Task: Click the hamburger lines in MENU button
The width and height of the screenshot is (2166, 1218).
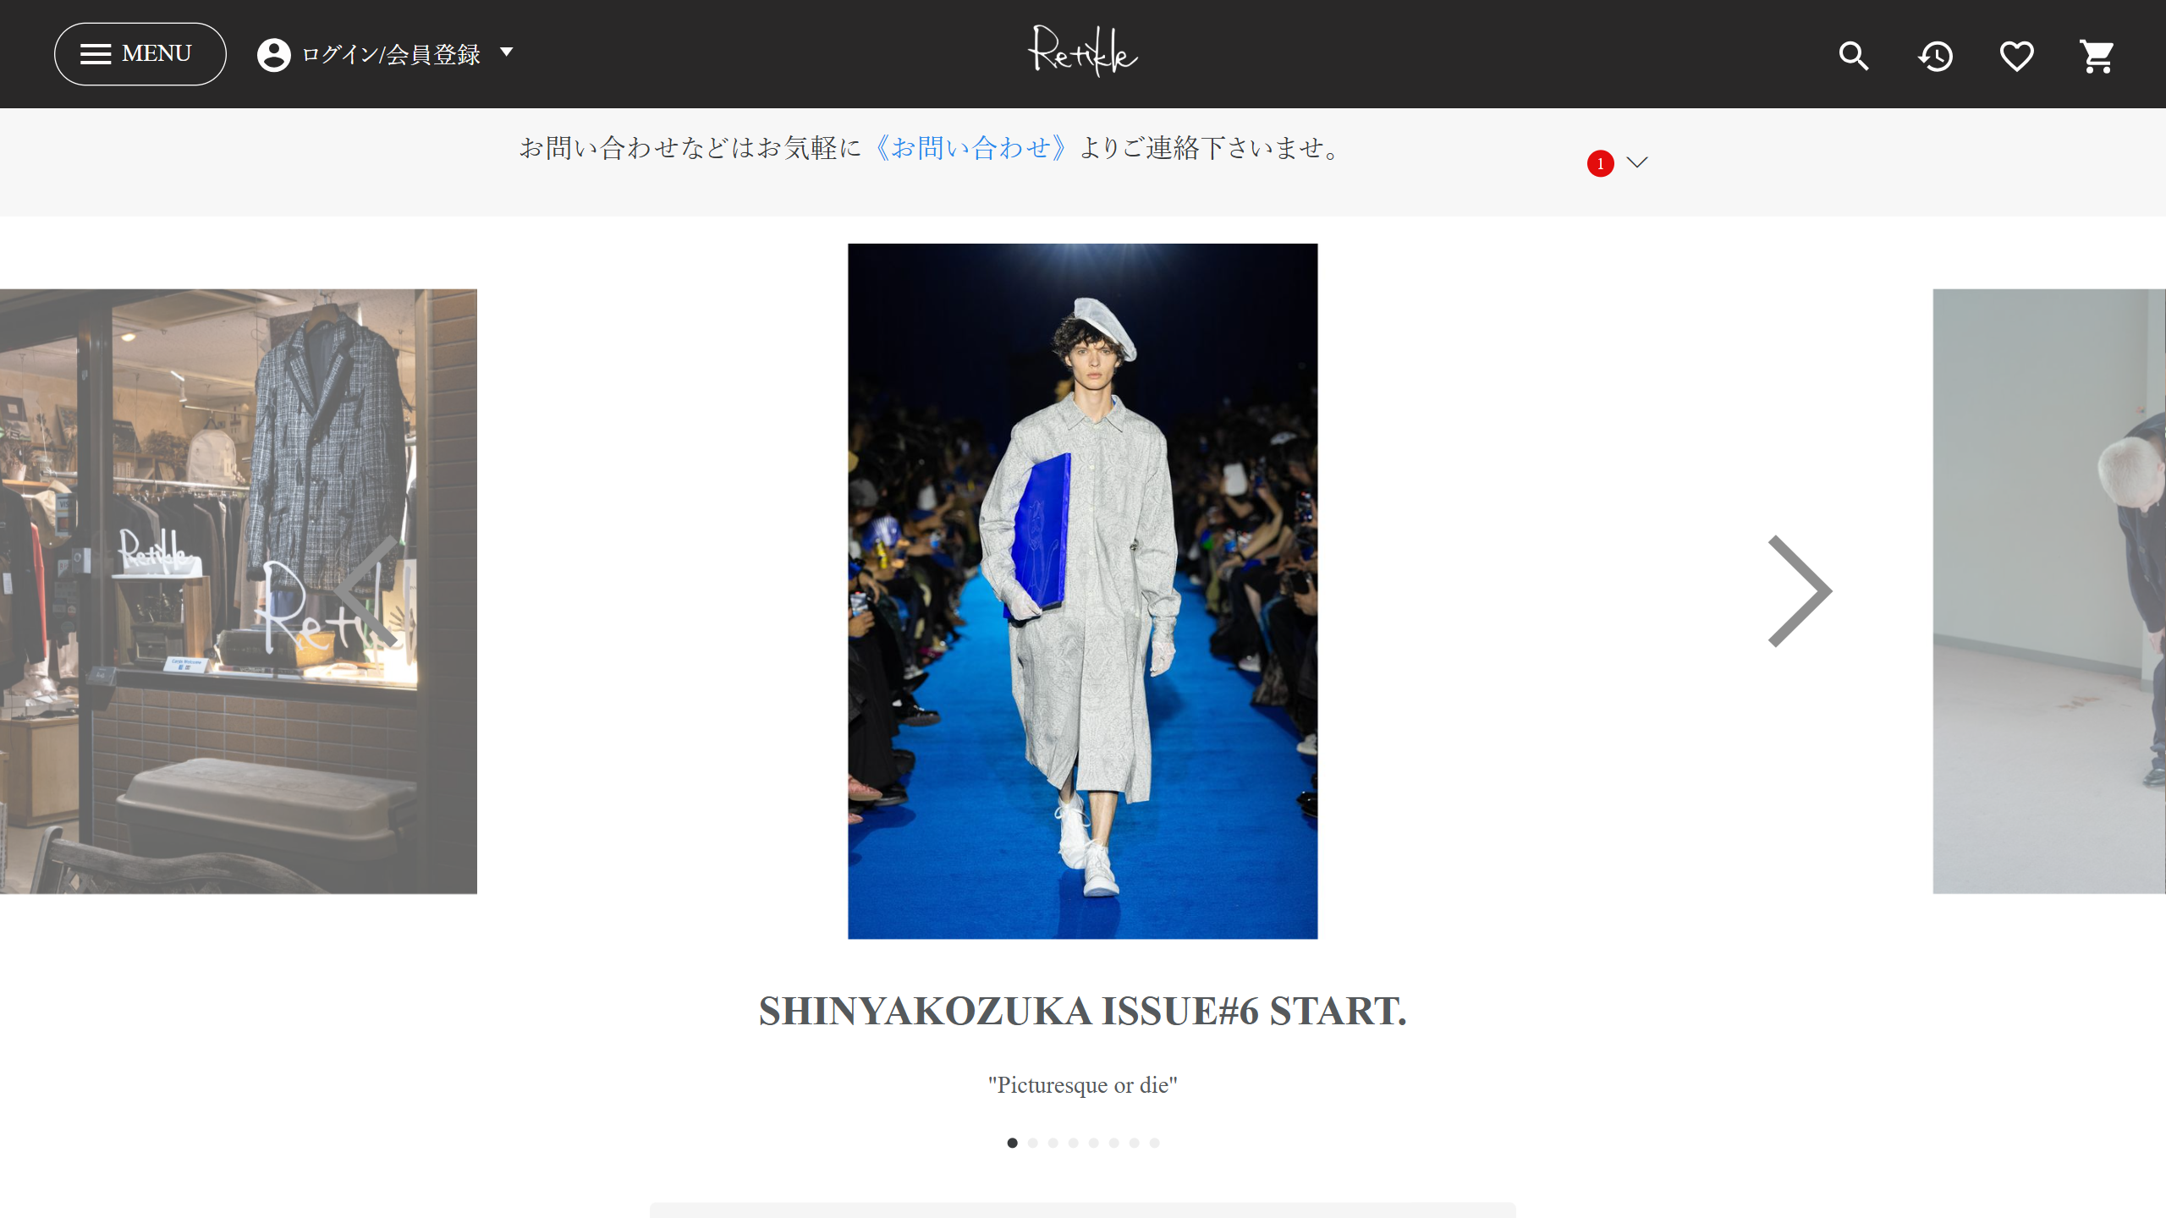Action: click(x=96, y=54)
